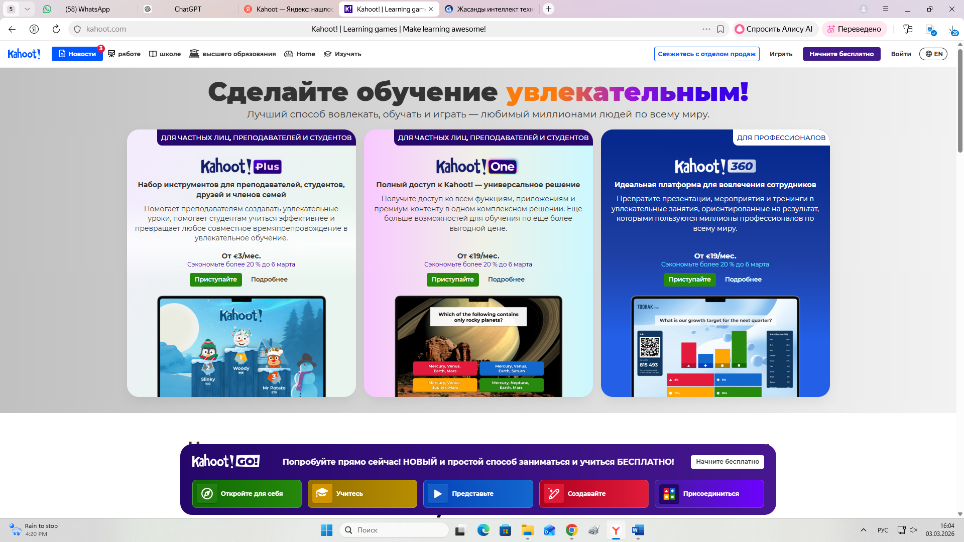964x542 pixels.
Task: Click the graduation cap on Учитесь tile
Action: click(x=322, y=494)
